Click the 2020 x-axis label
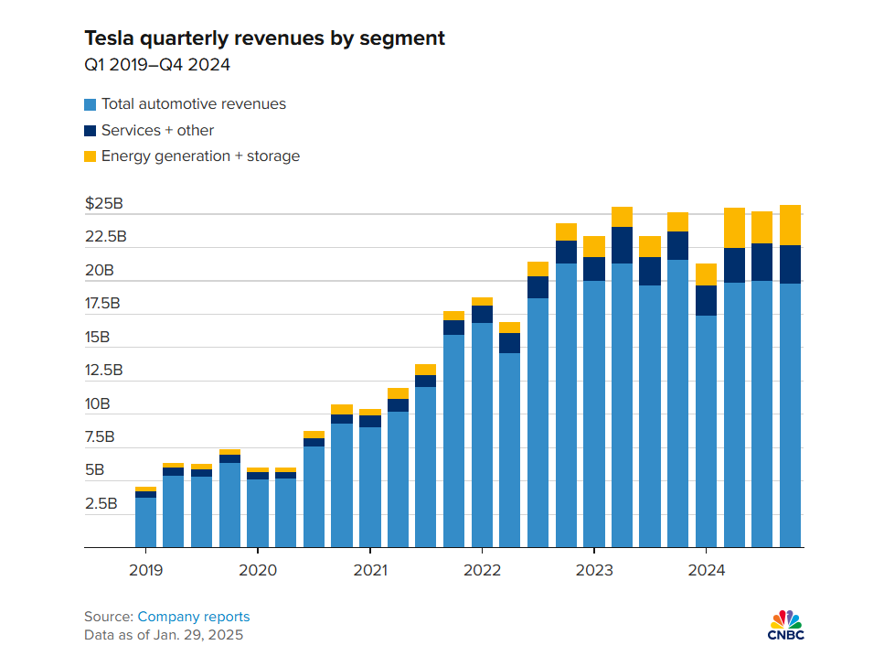 pyautogui.click(x=258, y=570)
